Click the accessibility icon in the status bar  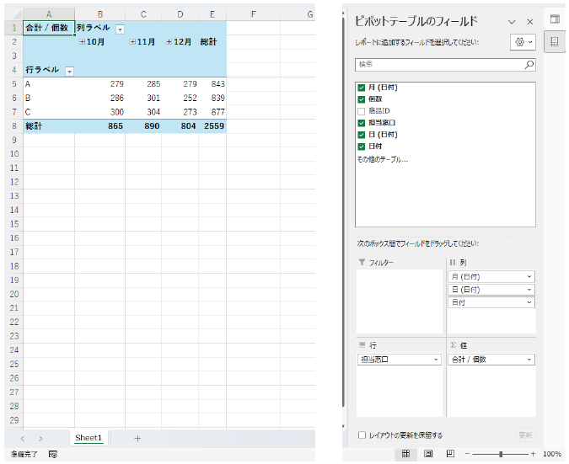pyautogui.click(x=53, y=454)
